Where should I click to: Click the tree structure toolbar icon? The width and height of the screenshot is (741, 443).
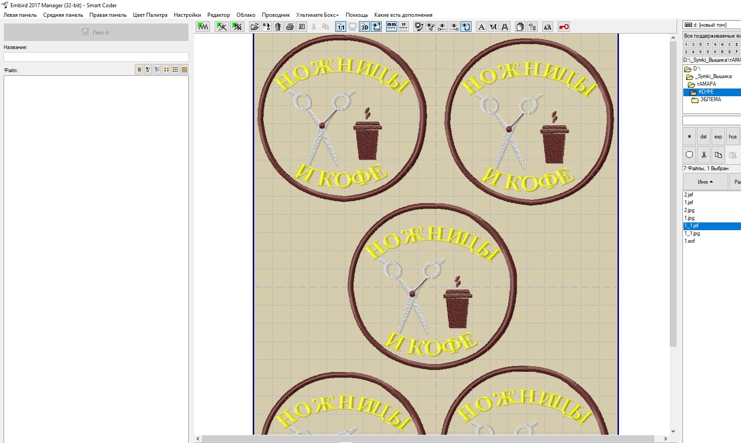(532, 27)
